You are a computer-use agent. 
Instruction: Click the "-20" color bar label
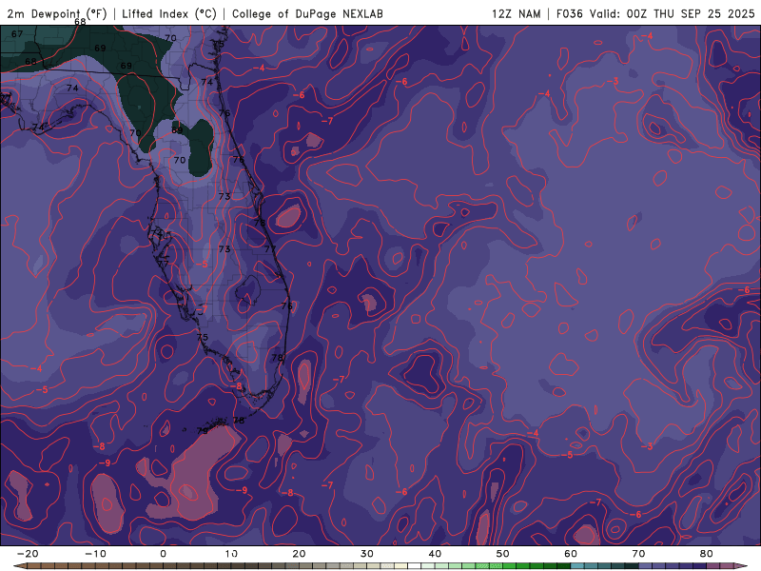click(28, 554)
